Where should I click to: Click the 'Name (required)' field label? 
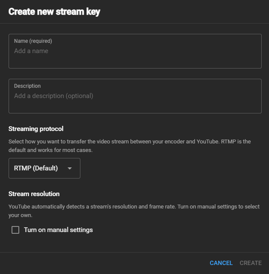tap(33, 41)
